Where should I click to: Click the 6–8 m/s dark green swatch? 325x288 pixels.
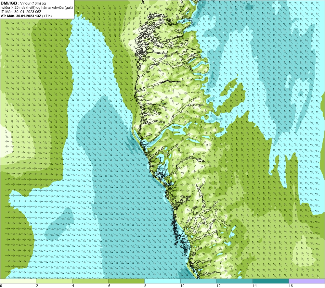[x=126, y=281]
